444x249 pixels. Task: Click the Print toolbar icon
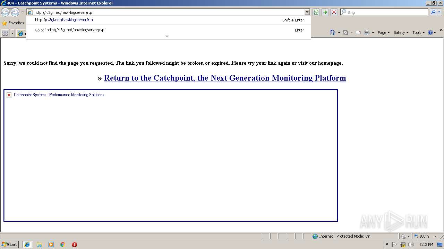[x=367, y=33]
